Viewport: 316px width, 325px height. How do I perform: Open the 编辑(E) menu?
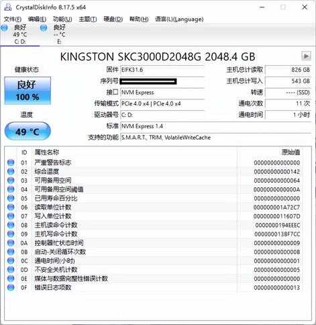click(37, 19)
